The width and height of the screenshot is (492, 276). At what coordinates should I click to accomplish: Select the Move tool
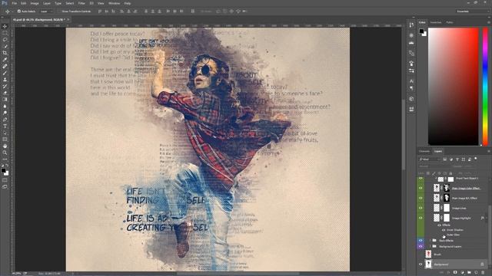coord(5,27)
